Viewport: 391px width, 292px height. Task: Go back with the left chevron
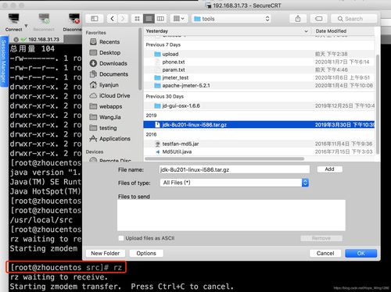[112, 19]
